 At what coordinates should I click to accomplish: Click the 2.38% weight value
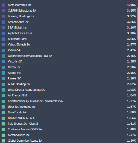point(131,61)
